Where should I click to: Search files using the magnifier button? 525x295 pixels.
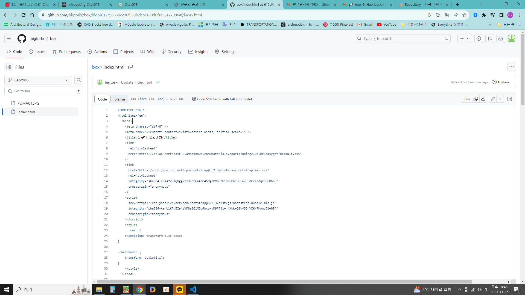click(x=79, y=80)
